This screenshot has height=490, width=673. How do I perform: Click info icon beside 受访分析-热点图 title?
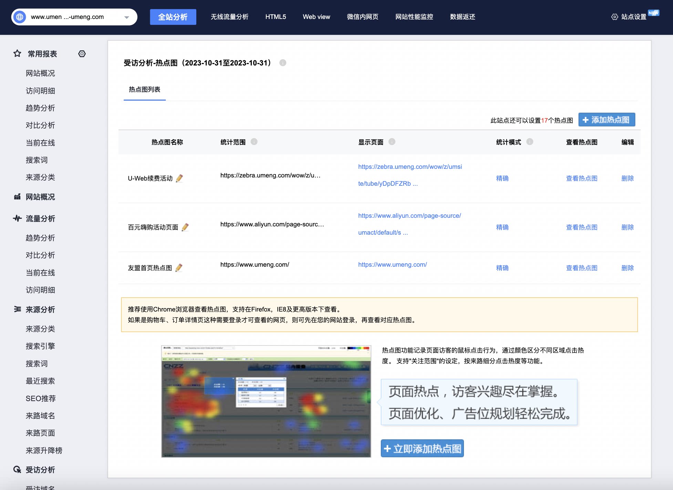pos(283,63)
